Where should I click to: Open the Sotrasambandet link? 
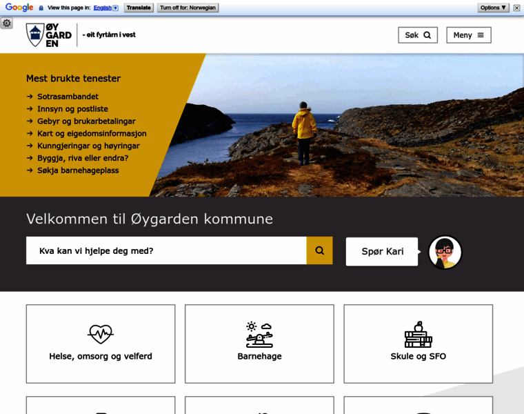pos(68,97)
